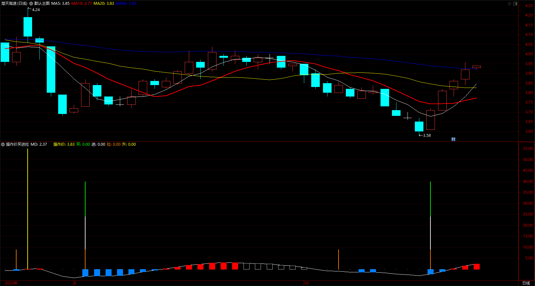Viewport: 535px width, 286px height.
Task: Click the 3.58 low price label
Action: click(427, 136)
